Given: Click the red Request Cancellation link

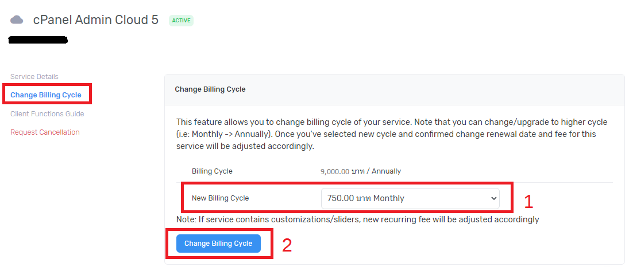Looking at the screenshot, I should (45, 132).
